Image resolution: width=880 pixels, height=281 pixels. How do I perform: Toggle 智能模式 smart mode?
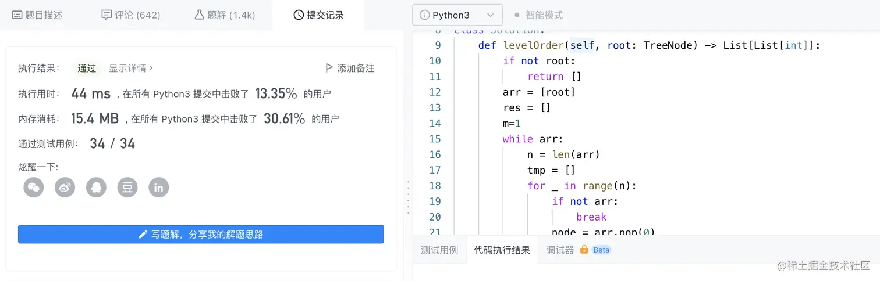(538, 15)
